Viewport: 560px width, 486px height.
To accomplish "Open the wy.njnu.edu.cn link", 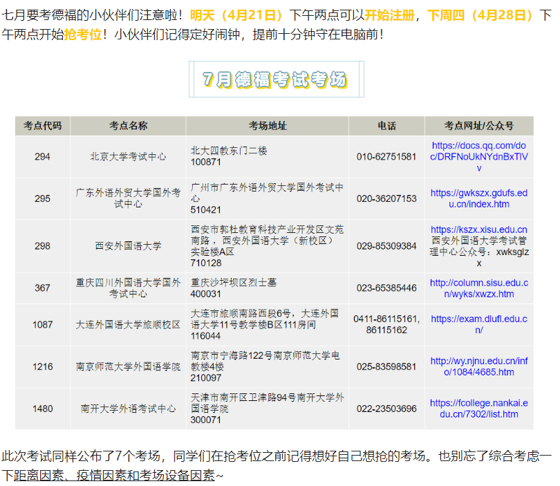I will 478,366.
